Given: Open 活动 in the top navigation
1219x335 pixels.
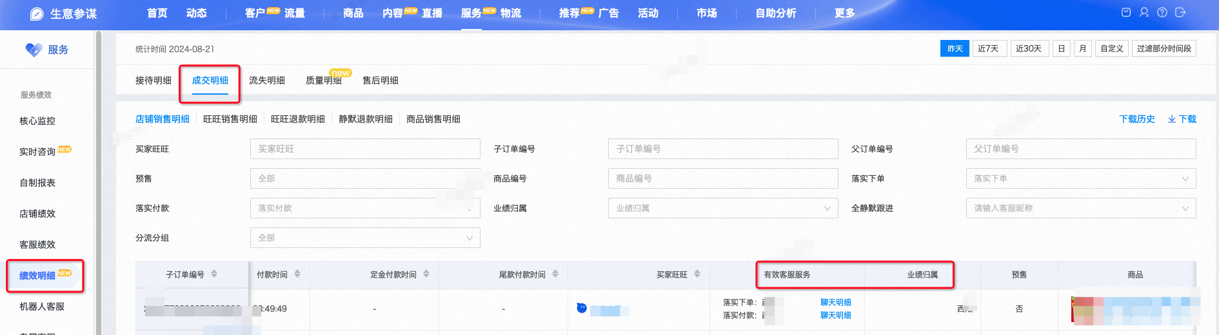Looking at the screenshot, I should [x=648, y=13].
